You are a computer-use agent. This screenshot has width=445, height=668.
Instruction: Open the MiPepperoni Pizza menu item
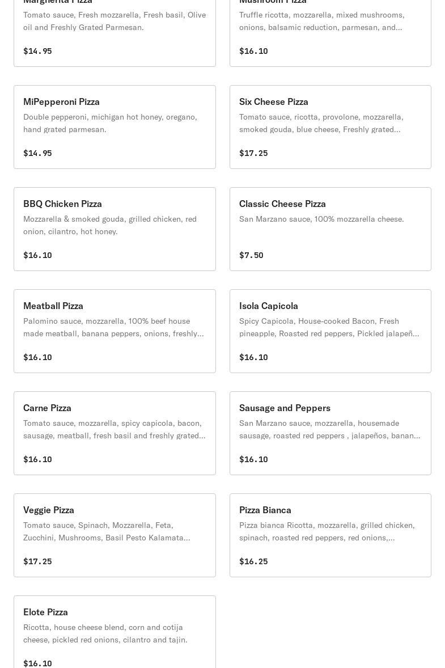[x=115, y=127]
